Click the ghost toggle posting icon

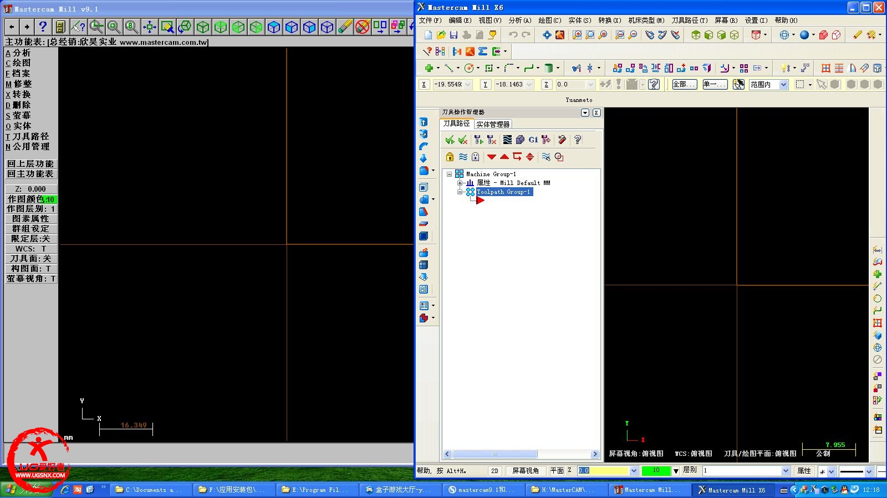(x=475, y=157)
